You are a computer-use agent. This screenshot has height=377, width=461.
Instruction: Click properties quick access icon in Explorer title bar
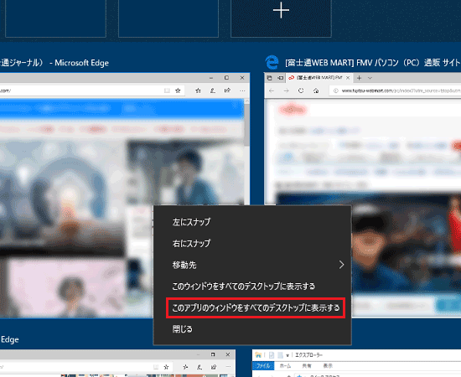272,355
